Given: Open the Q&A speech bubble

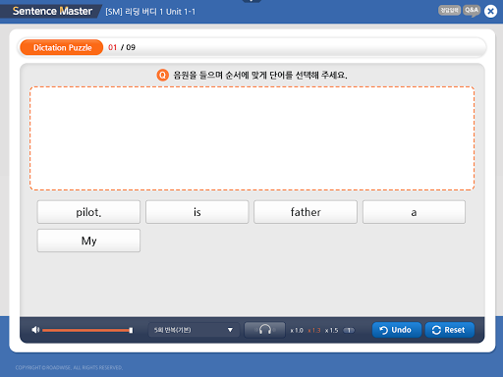Looking at the screenshot, I should (472, 11).
